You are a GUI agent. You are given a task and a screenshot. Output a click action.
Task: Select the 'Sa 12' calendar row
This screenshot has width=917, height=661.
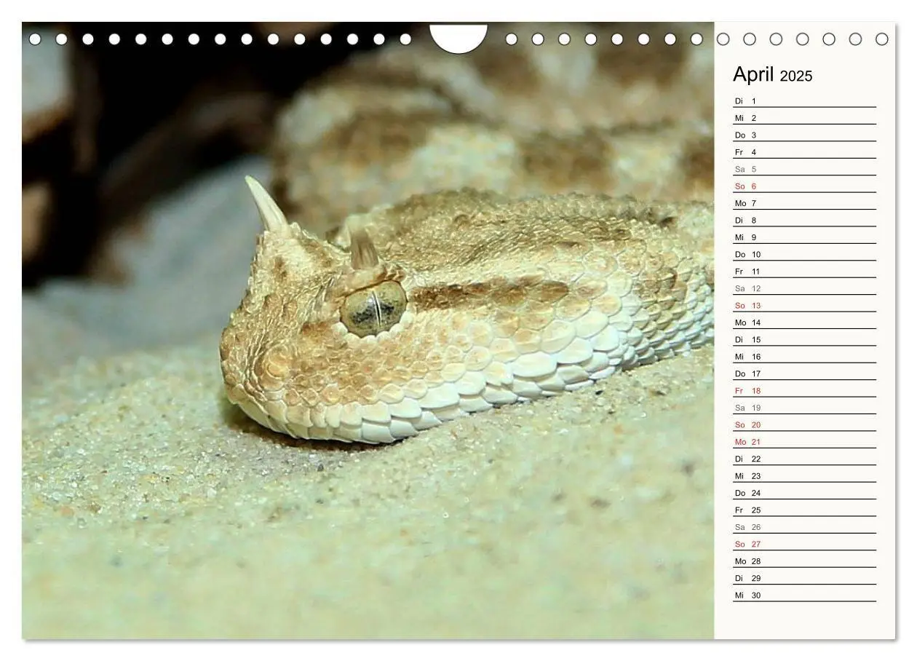tap(804, 288)
